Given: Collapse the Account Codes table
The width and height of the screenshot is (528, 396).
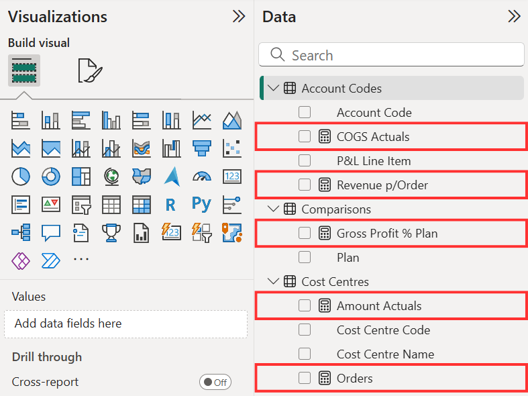Looking at the screenshot, I should 273,89.
